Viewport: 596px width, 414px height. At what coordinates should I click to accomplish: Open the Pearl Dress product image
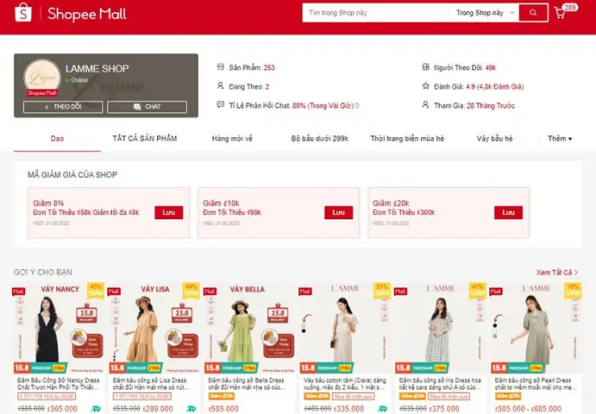536,328
